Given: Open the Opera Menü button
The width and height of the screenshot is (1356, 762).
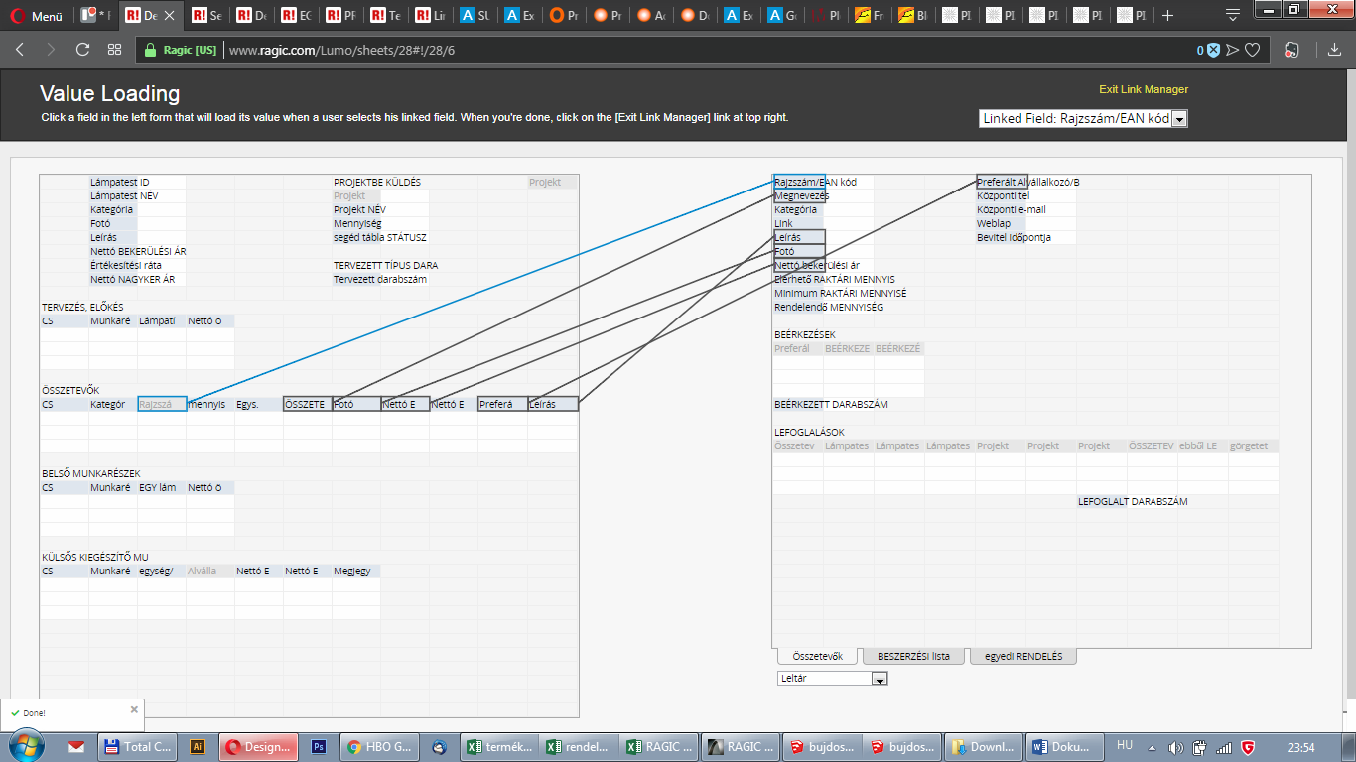Looking at the screenshot, I should tap(36, 16).
